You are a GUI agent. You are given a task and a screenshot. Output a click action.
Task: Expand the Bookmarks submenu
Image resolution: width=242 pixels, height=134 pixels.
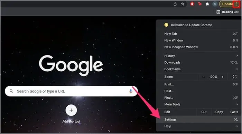pyautogui.click(x=199, y=69)
